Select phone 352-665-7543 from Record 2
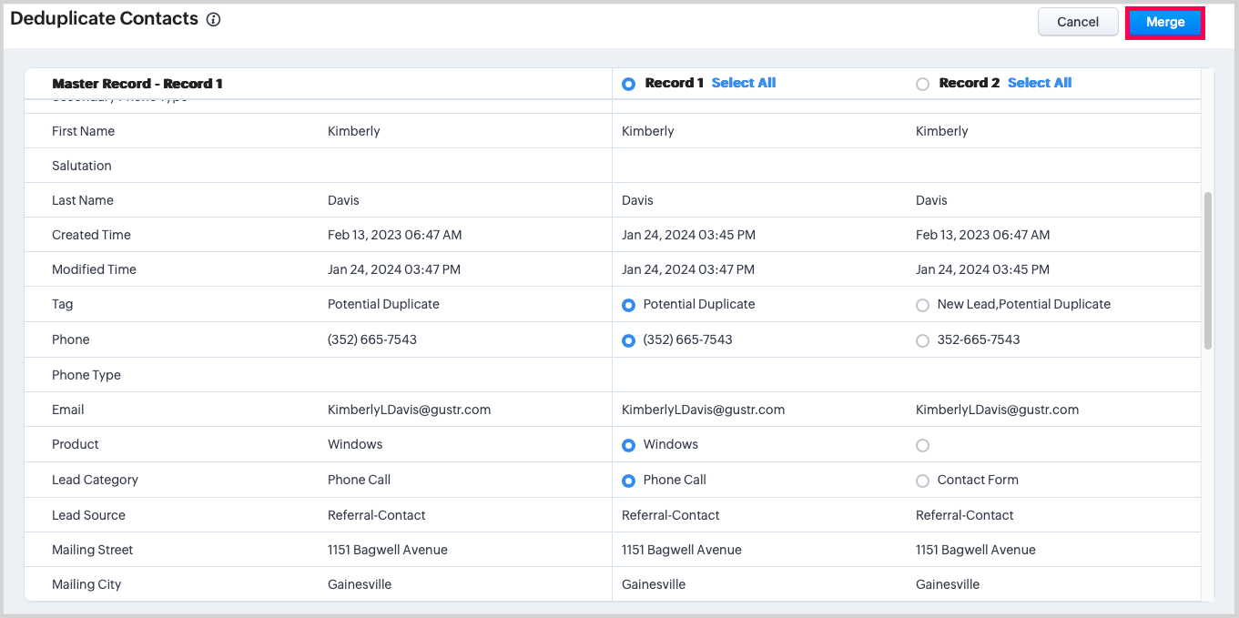 (x=922, y=340)
